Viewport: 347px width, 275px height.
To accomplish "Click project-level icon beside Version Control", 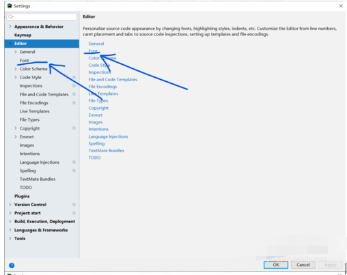I will [x=74, y=205].
